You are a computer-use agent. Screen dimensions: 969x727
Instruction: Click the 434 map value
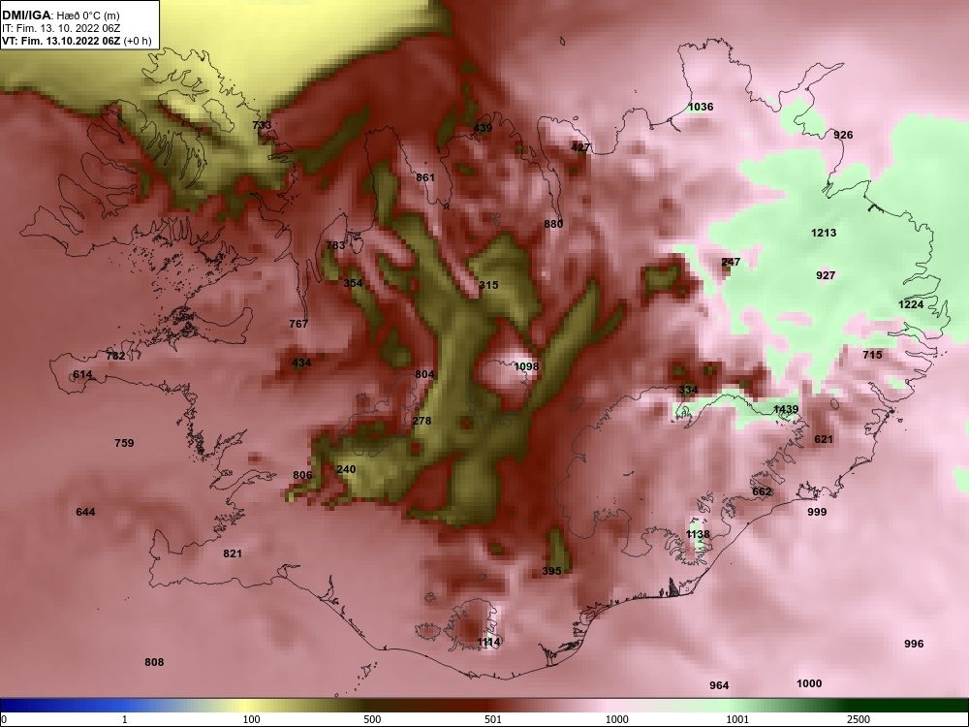pos(301,363)
